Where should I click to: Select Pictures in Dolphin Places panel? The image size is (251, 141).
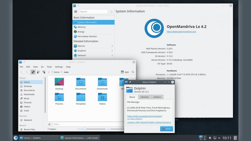tap(31, 102)
